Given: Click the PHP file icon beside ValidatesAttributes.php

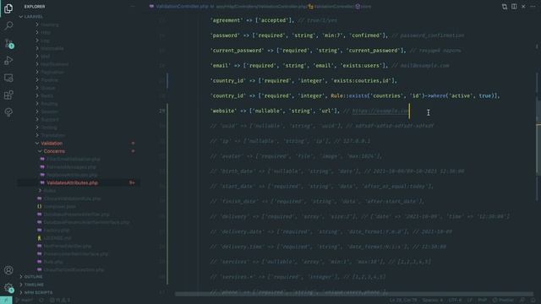Looking at the screenshot, I should pyautogui.click(x=42, y=182).
